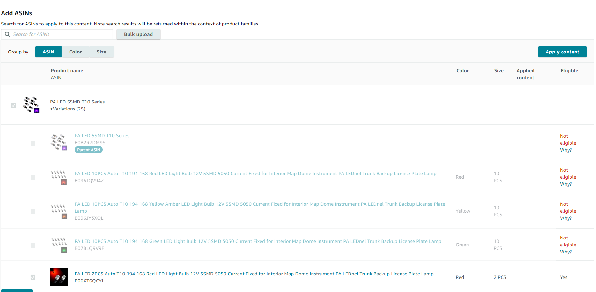
Task: Click the Bulk upload button
Action: coord(138,34)
